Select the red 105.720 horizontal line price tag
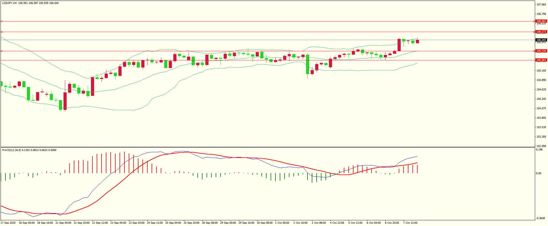 (x=541, y=51)
